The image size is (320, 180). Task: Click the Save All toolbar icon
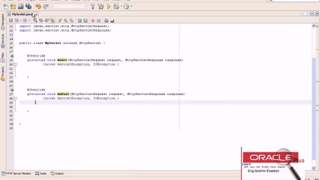28,6
